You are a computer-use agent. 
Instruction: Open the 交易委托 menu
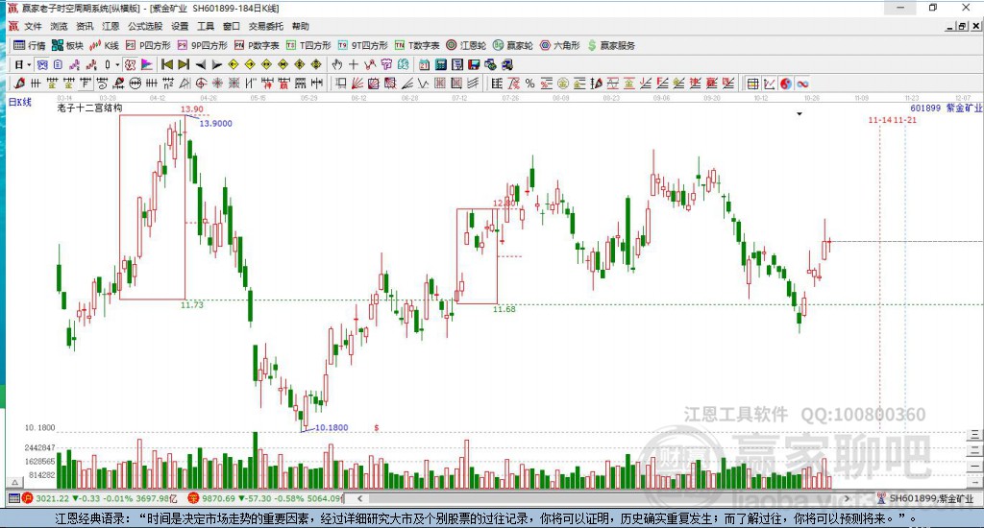pyautogui.click(x=266, y=26)
